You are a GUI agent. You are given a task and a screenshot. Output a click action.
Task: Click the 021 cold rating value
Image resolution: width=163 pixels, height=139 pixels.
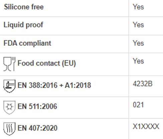138,105
